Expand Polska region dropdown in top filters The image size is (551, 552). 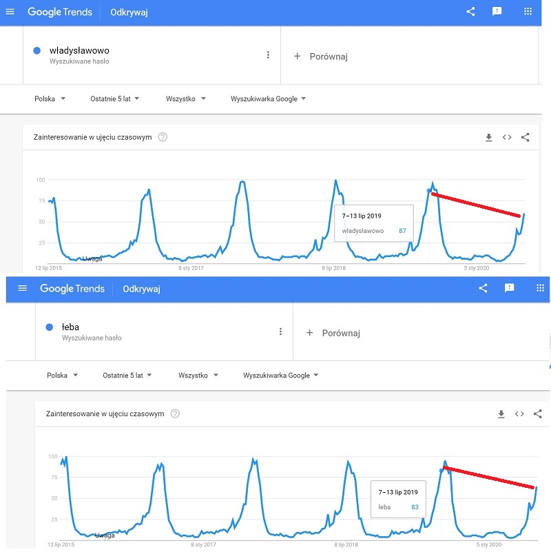point(50,99)
